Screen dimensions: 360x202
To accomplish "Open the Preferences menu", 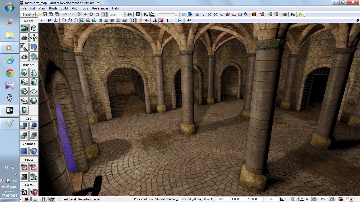I will [100, 8].
